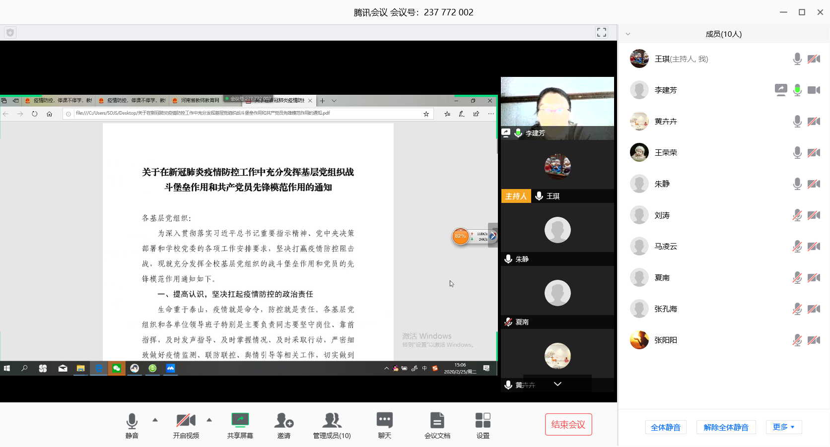Toggle 刘涛's microphone in member list
The width and height of the screenshot is (830, 447).
[797, 215]
